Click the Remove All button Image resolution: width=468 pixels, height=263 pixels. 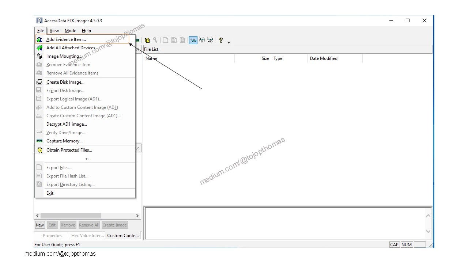click(x=88, y=225)
